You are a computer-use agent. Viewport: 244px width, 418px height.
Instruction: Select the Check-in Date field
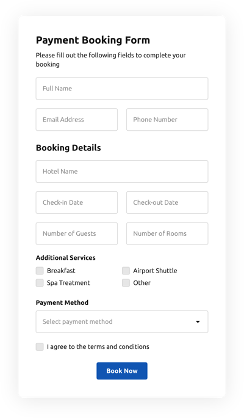pyautogui.click(x=77, y=203)
